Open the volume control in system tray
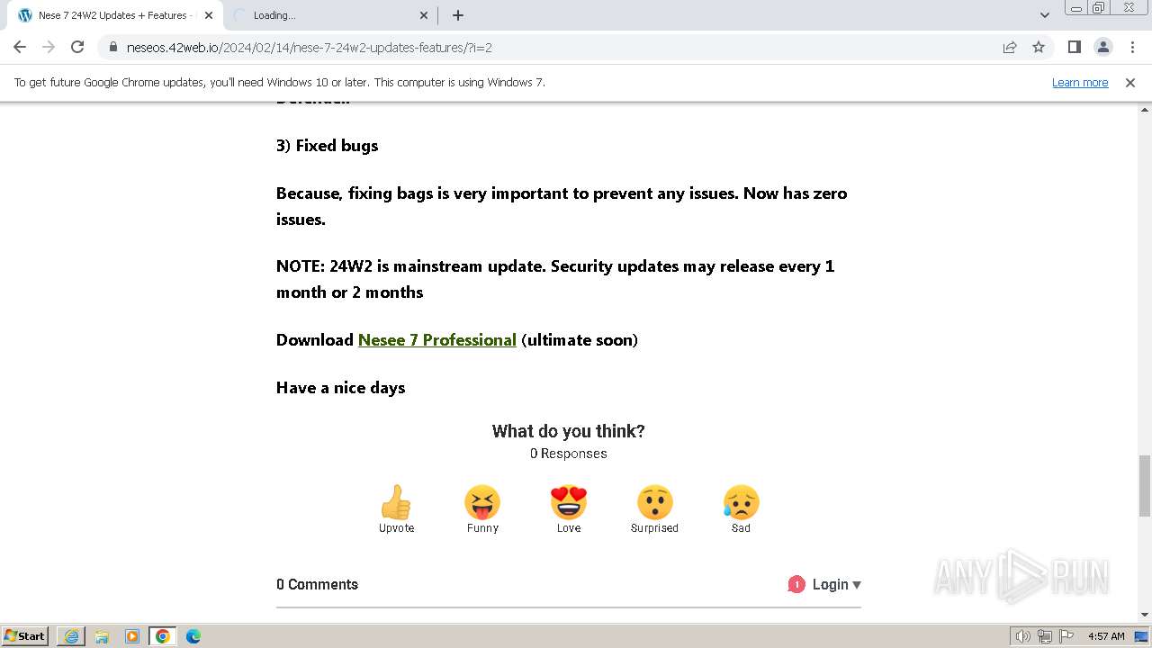The image size is (1152, 648). (x=1022, y=636)
